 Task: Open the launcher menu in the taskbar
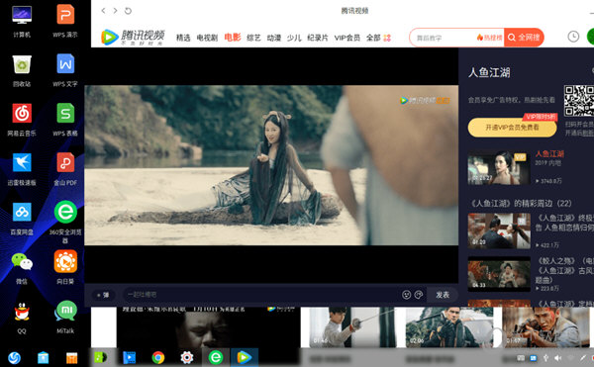click(x=14, y=357)
